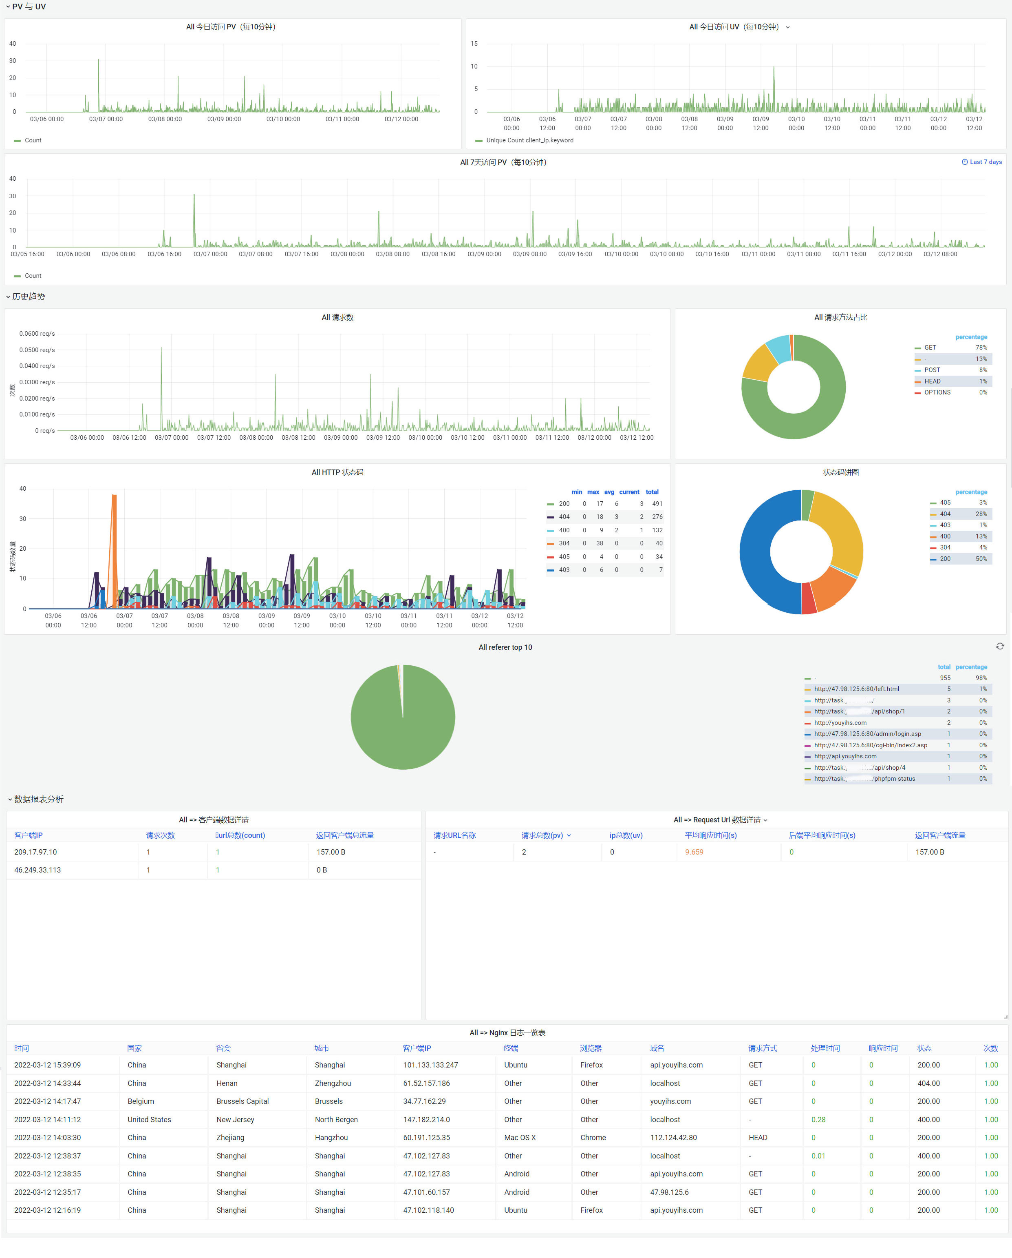Click client IP cell 46.249.33.113

[37, 870]
